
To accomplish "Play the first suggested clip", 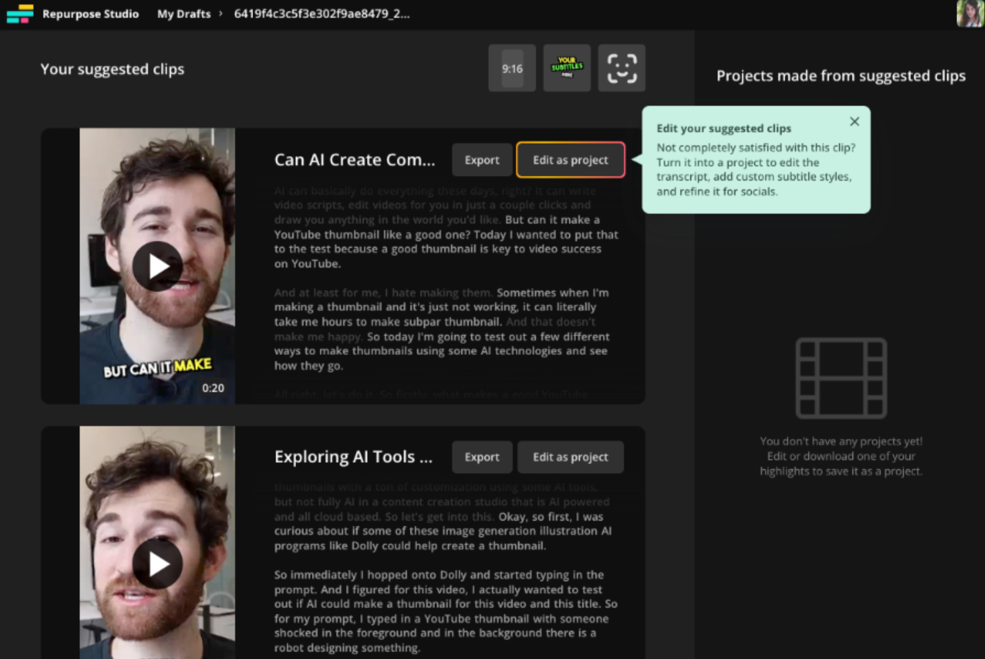I will point(157,266).
